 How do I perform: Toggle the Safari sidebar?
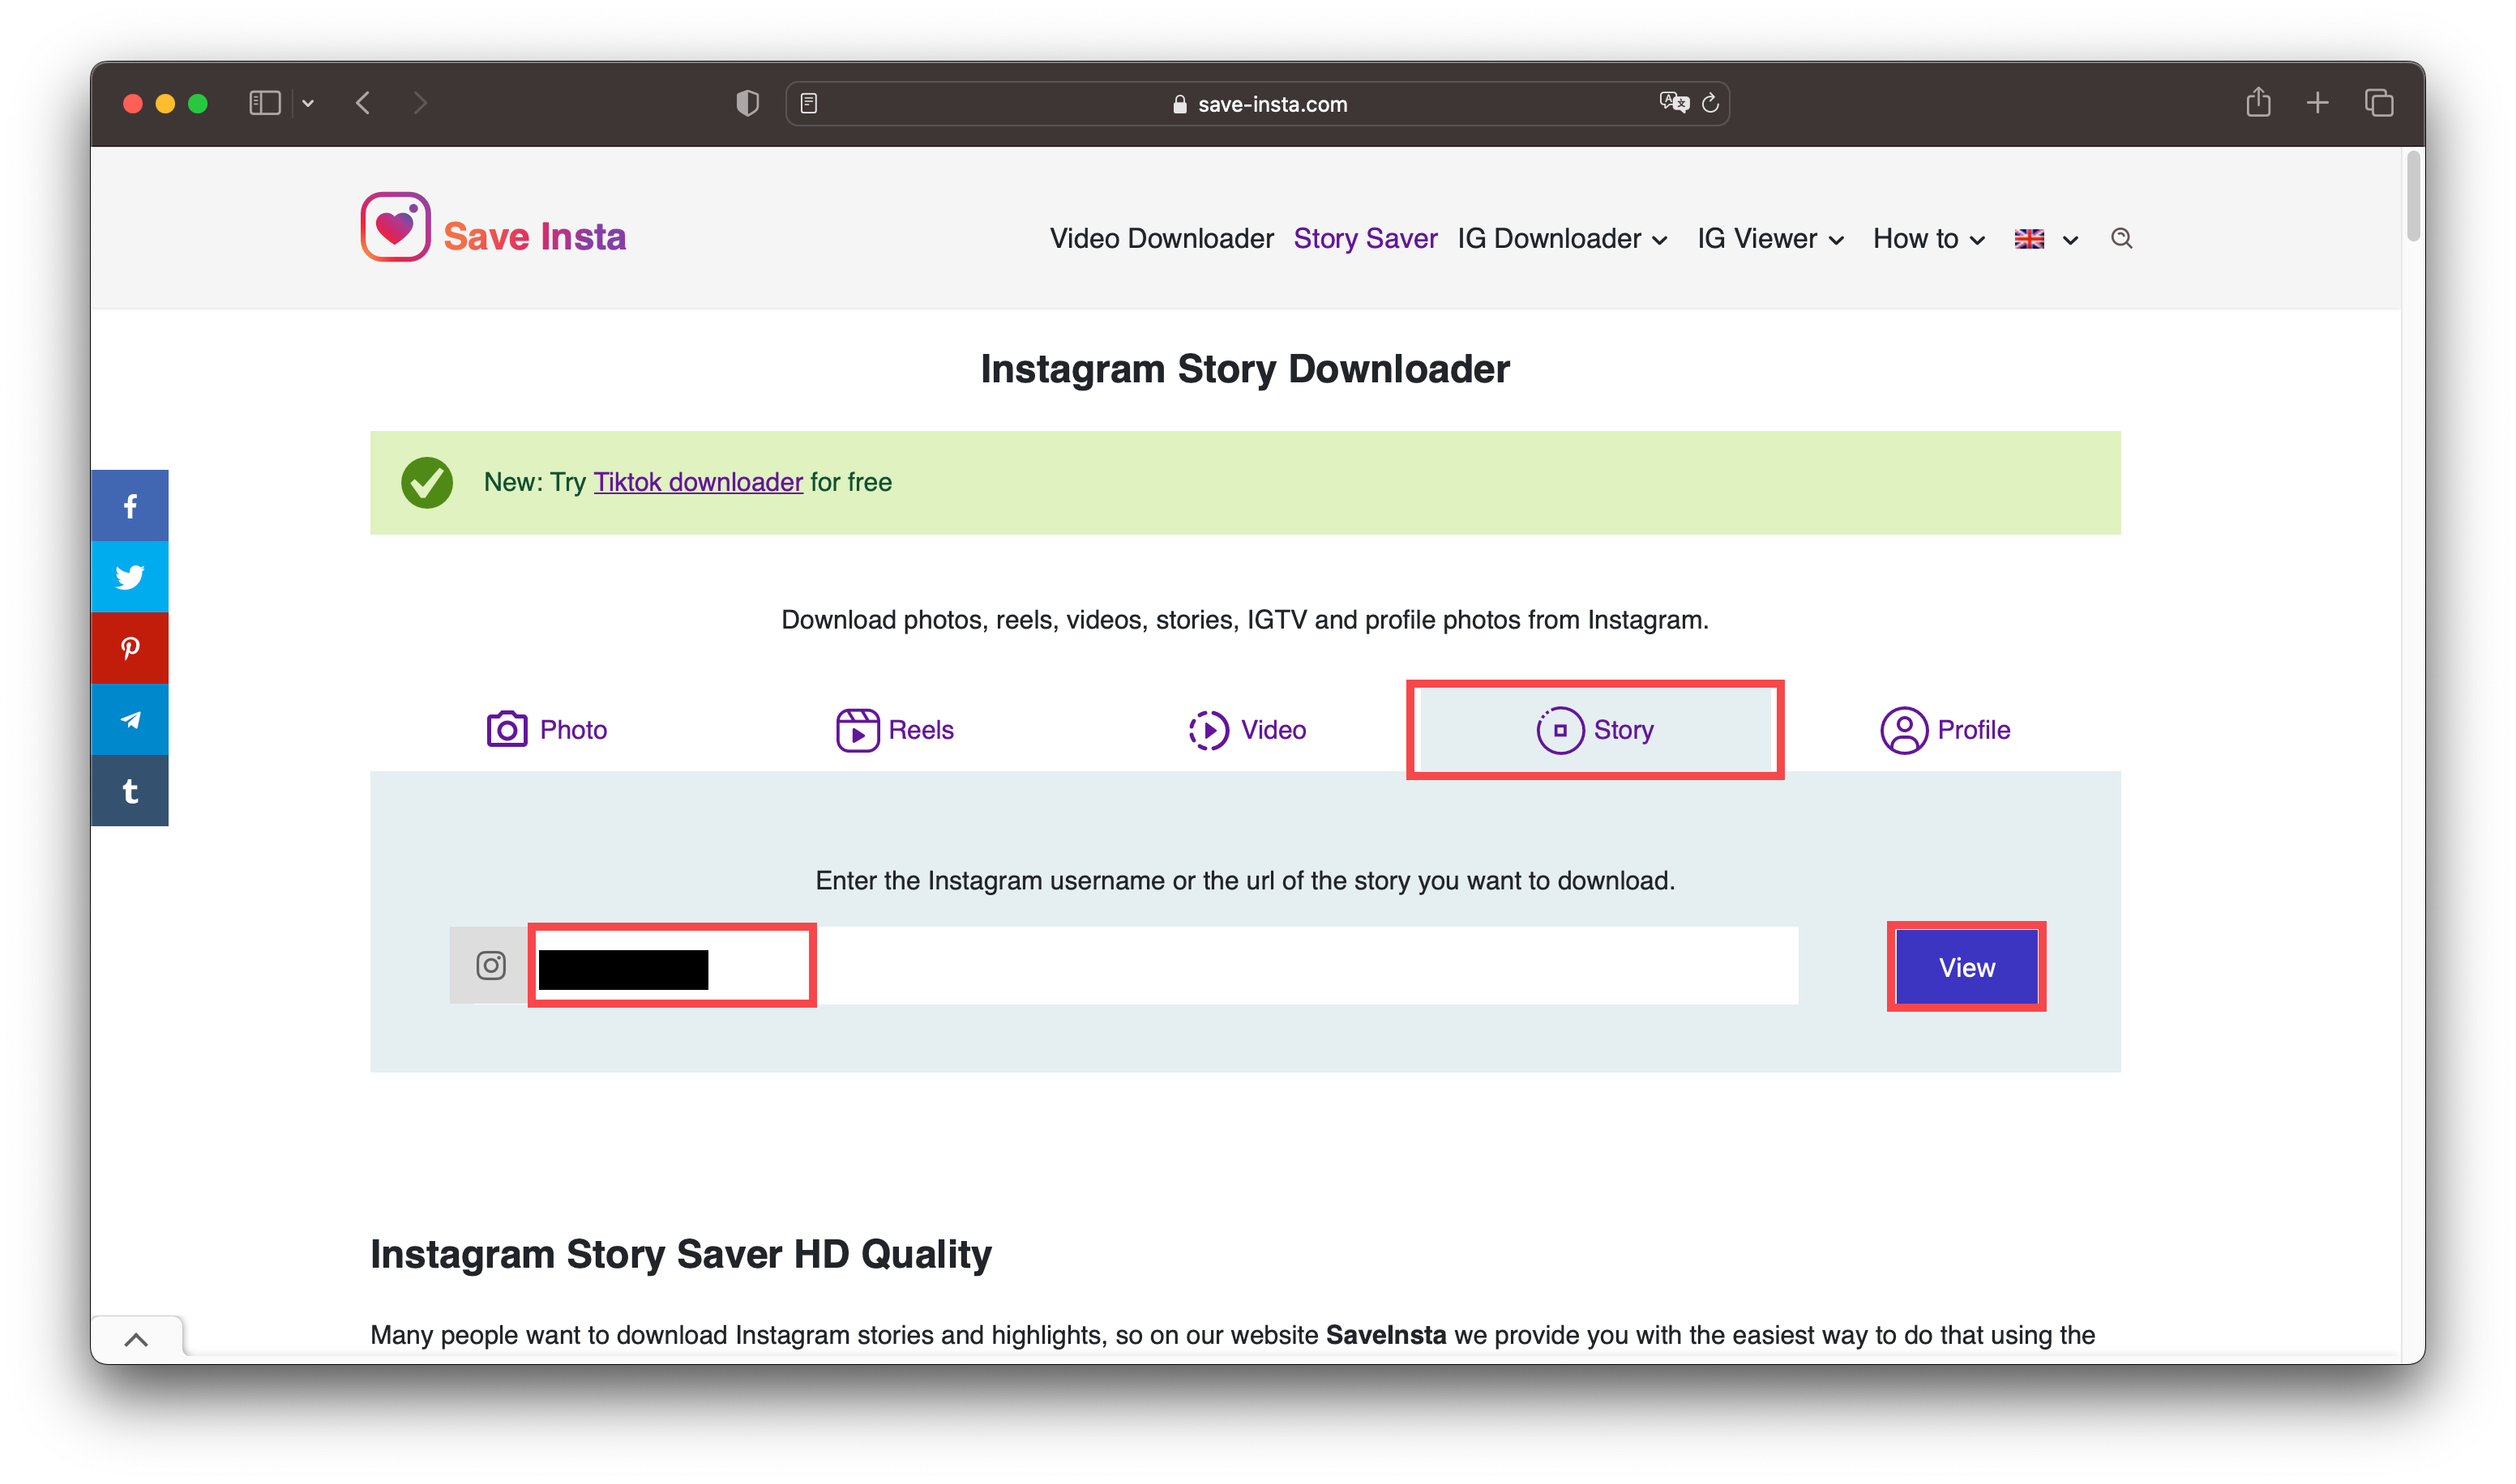click(x=264, y=103)
